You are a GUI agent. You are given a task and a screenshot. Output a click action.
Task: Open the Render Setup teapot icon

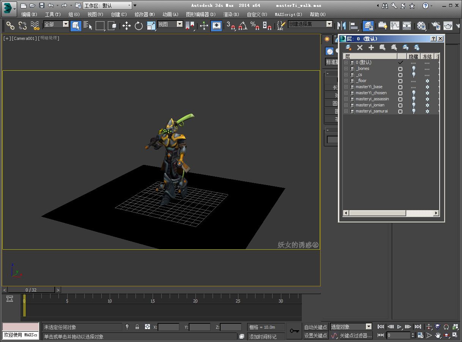(436, 26)
